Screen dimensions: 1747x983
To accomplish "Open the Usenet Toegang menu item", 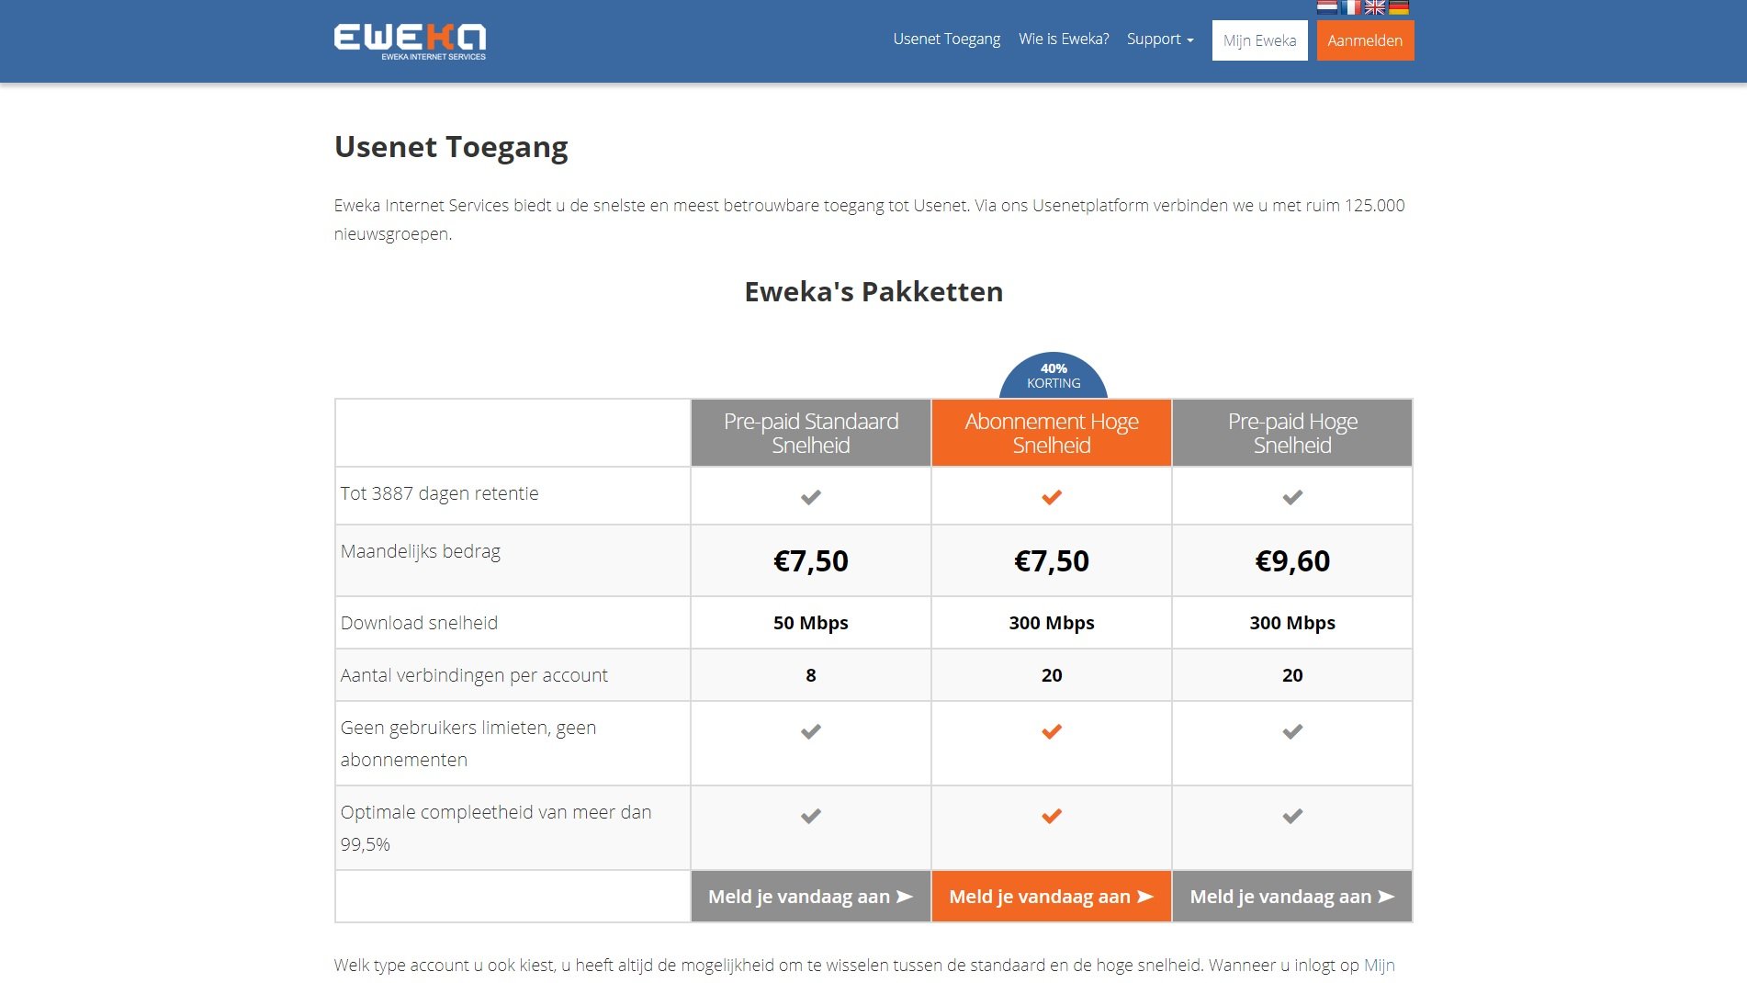I will pyautogui.click(x=945, y=39).
